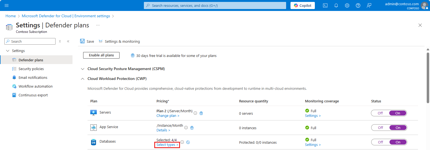Click green Full checkmark in App Service row
Viewport: 430px width, 150px height.
tap(307, 128)
